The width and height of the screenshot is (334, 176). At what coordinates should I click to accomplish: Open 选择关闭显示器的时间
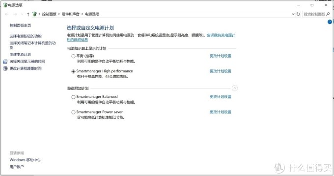[x=28, y=62]
